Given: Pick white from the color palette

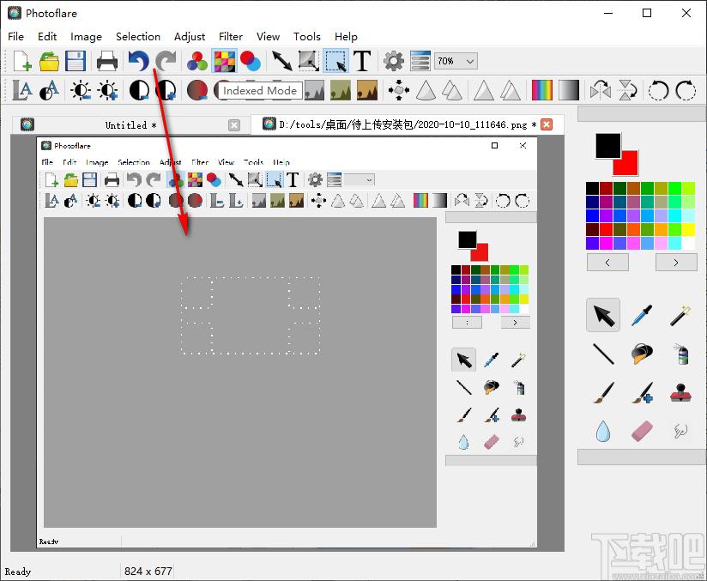Looking at the screenshot, I should pyautogui.click(x=688, y=243).
